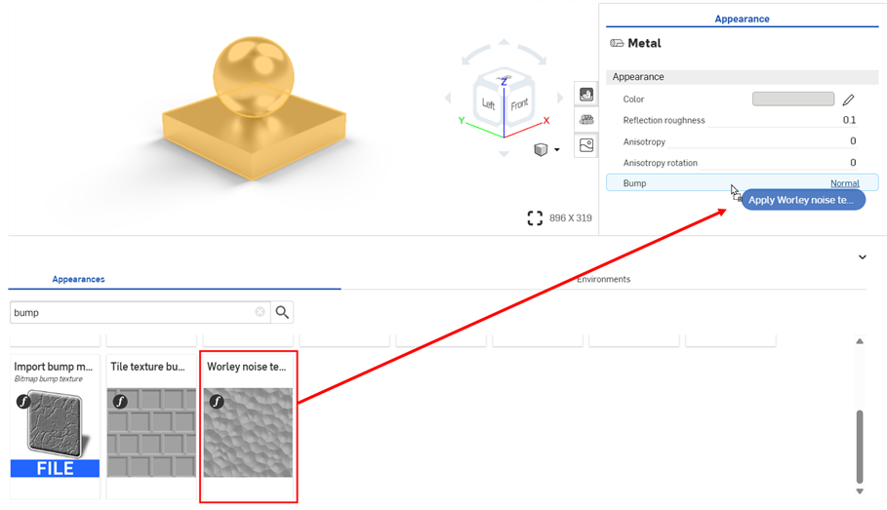This screenshot has width=887, height=510.
Task: Switch to the Environments tab
Action: point(604,279)
